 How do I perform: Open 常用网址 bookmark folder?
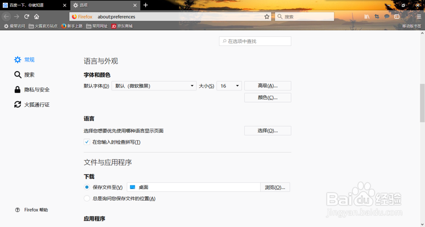point(97,26)
